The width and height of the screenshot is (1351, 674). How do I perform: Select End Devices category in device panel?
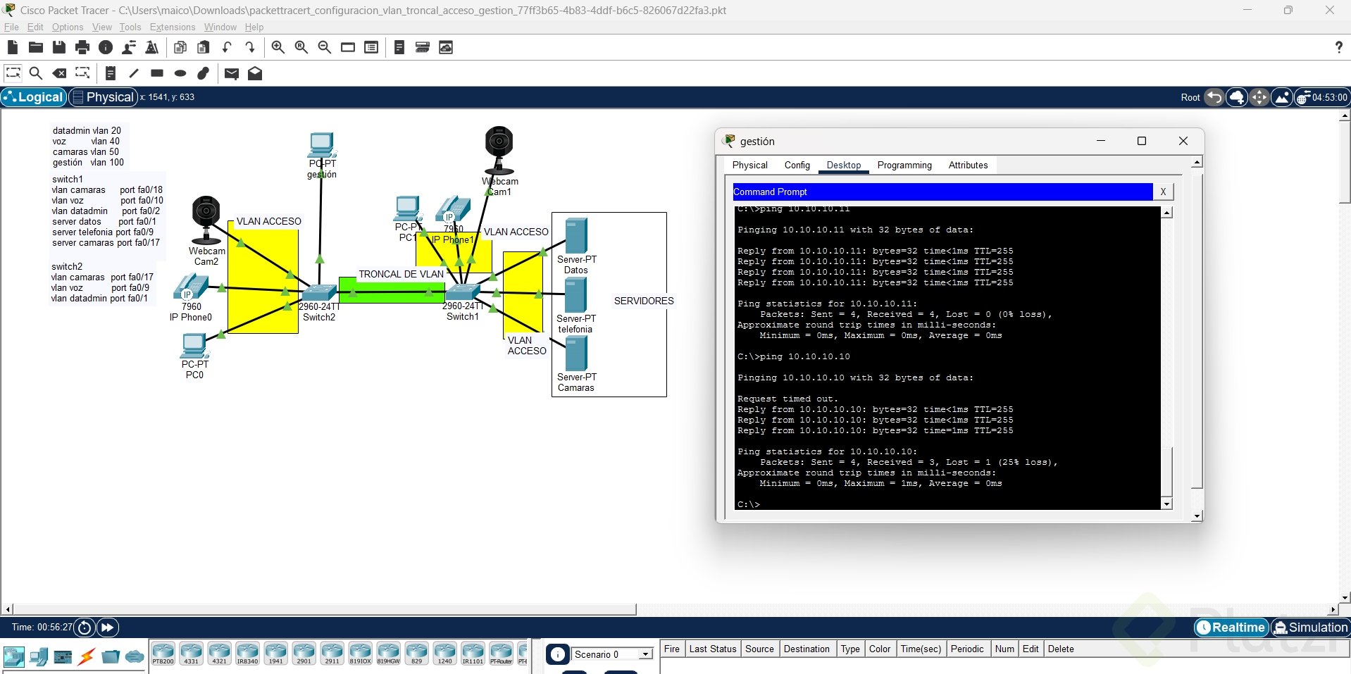tap(39, 657)
